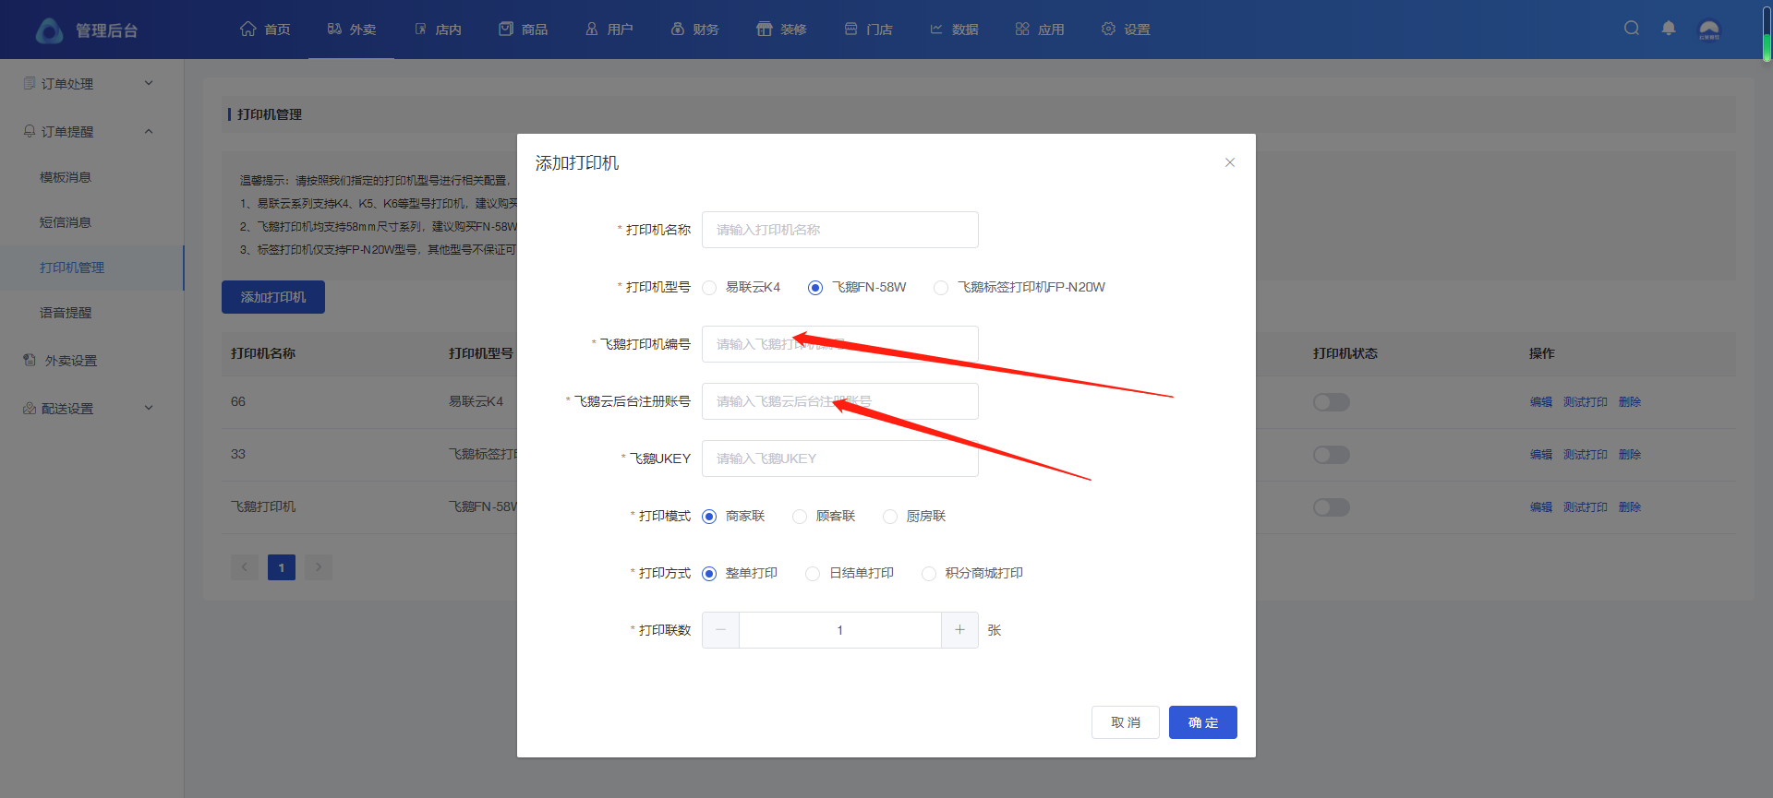Click the user avatar icon
This screenshot has width=1773, height=798.
click(x=1709, y=30)
